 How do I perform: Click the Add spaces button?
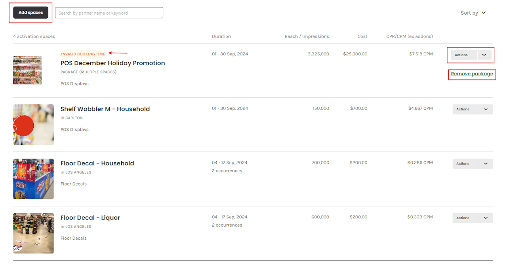(30, 13)
